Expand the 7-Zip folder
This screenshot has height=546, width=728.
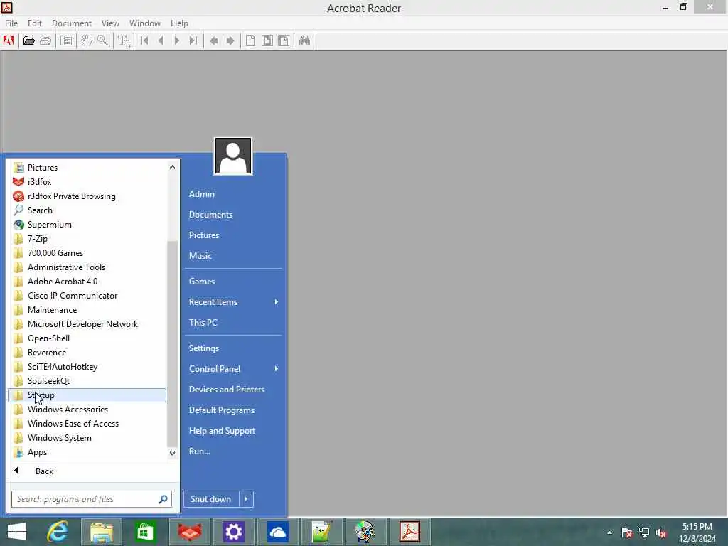[87, 239]
